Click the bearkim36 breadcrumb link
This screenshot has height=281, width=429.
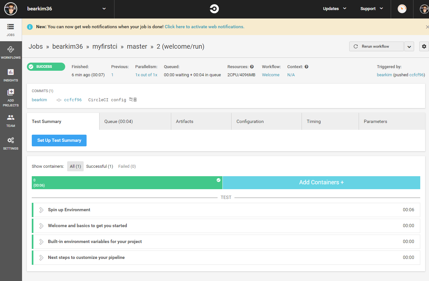[67, 46]
